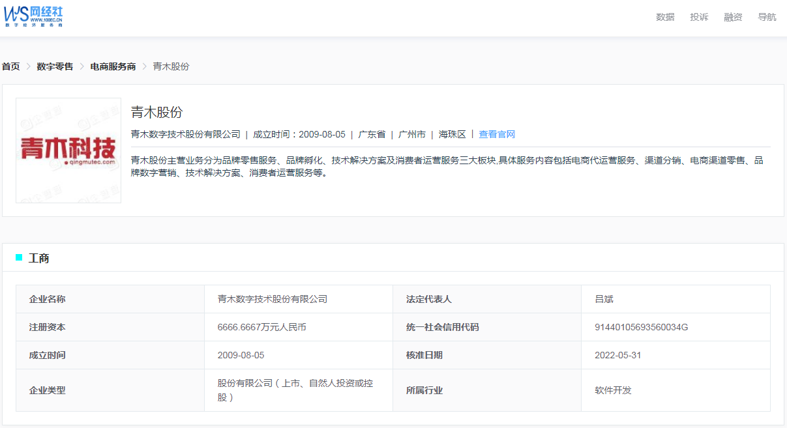Click the 法定代表人 table label
Image resolution: width=787 pixels, height=428 pixels.
click(x=429, y=299)
